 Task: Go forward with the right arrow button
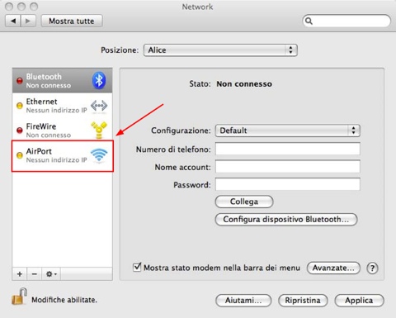click(28, 21)
